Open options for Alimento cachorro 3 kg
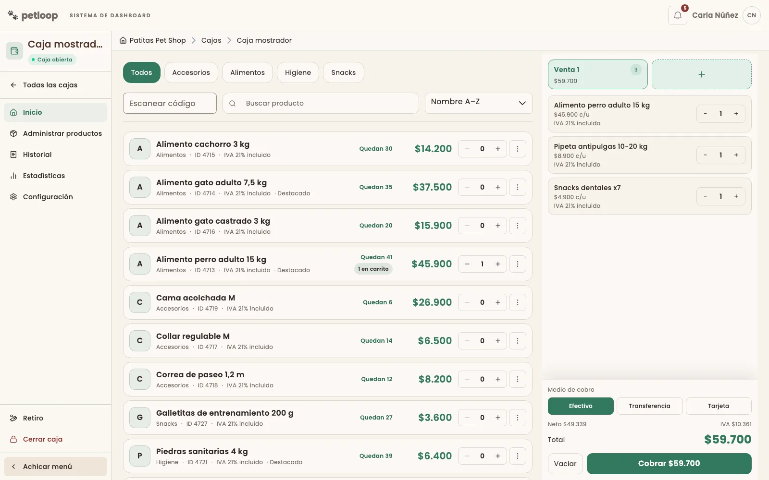Image resolution: width=769 pixels, height=480 pixels. pos(517,149)
